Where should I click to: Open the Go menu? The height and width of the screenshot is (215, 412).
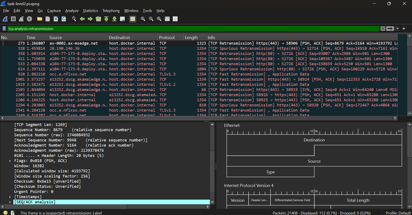pos(40,11)
